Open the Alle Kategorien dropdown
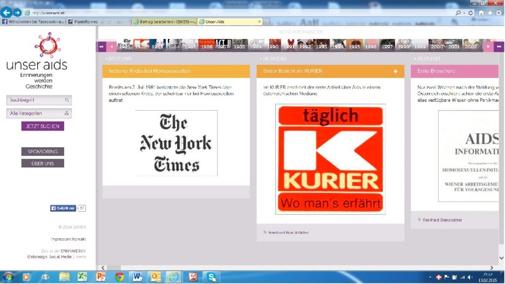This screenshot has width=505, height=284. [39, 113]
